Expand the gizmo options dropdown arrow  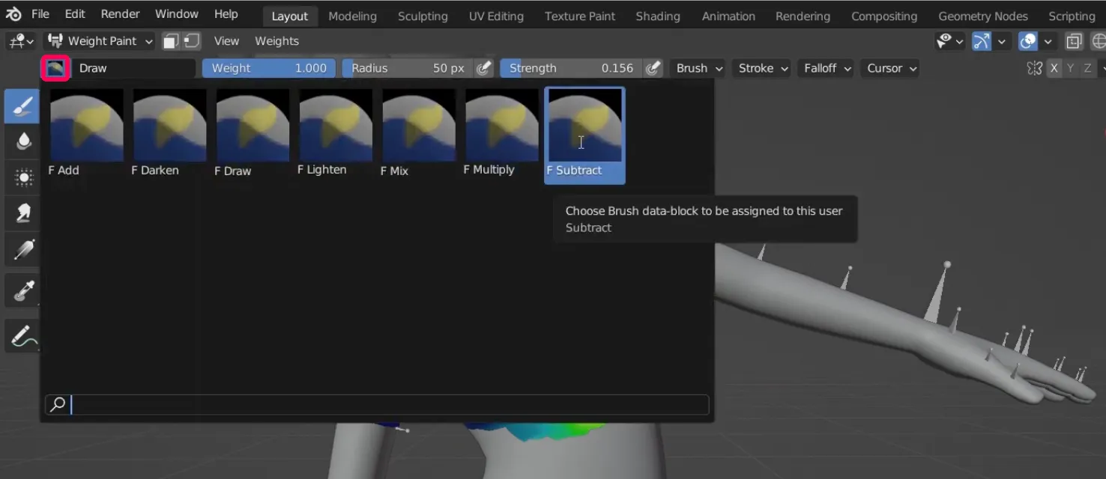(x=1002, y=41)
